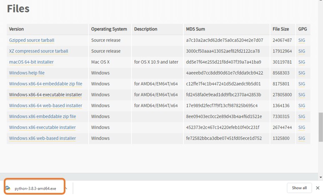This screenshot has height=195, width=323.
Task: Download Windows x86 web-based installer
Action: 43,138
